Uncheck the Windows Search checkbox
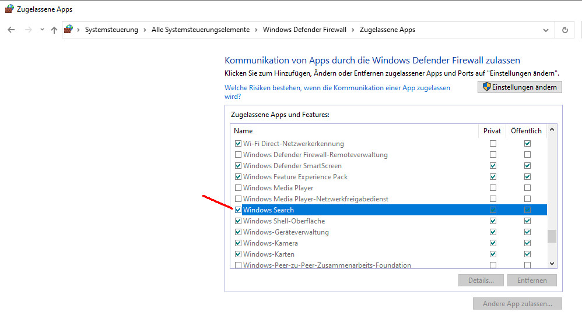Viewport: 582px width, 323px height. pyautogui.click(x=238, y=210)
